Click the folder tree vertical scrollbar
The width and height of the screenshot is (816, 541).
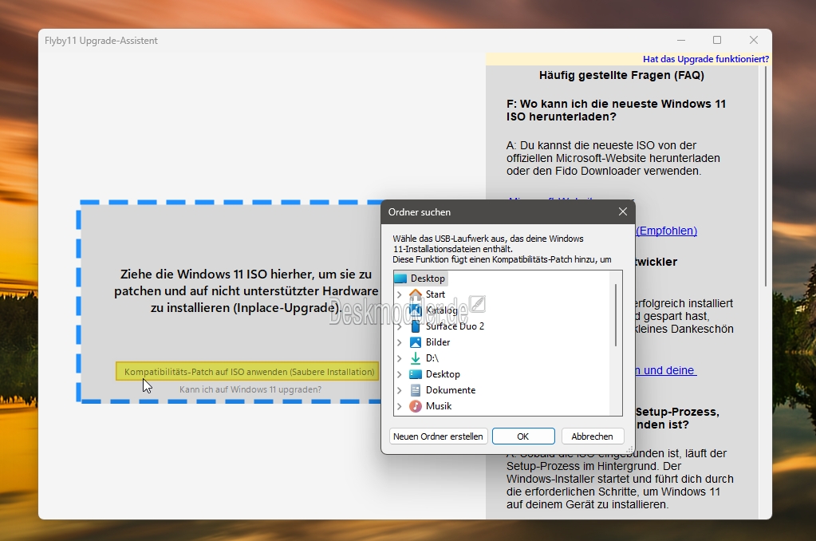pyautogui.click(x=616, y=315)
